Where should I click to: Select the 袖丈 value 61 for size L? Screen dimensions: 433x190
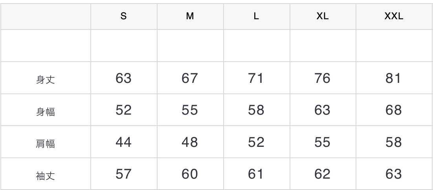(x=256, y=174)
